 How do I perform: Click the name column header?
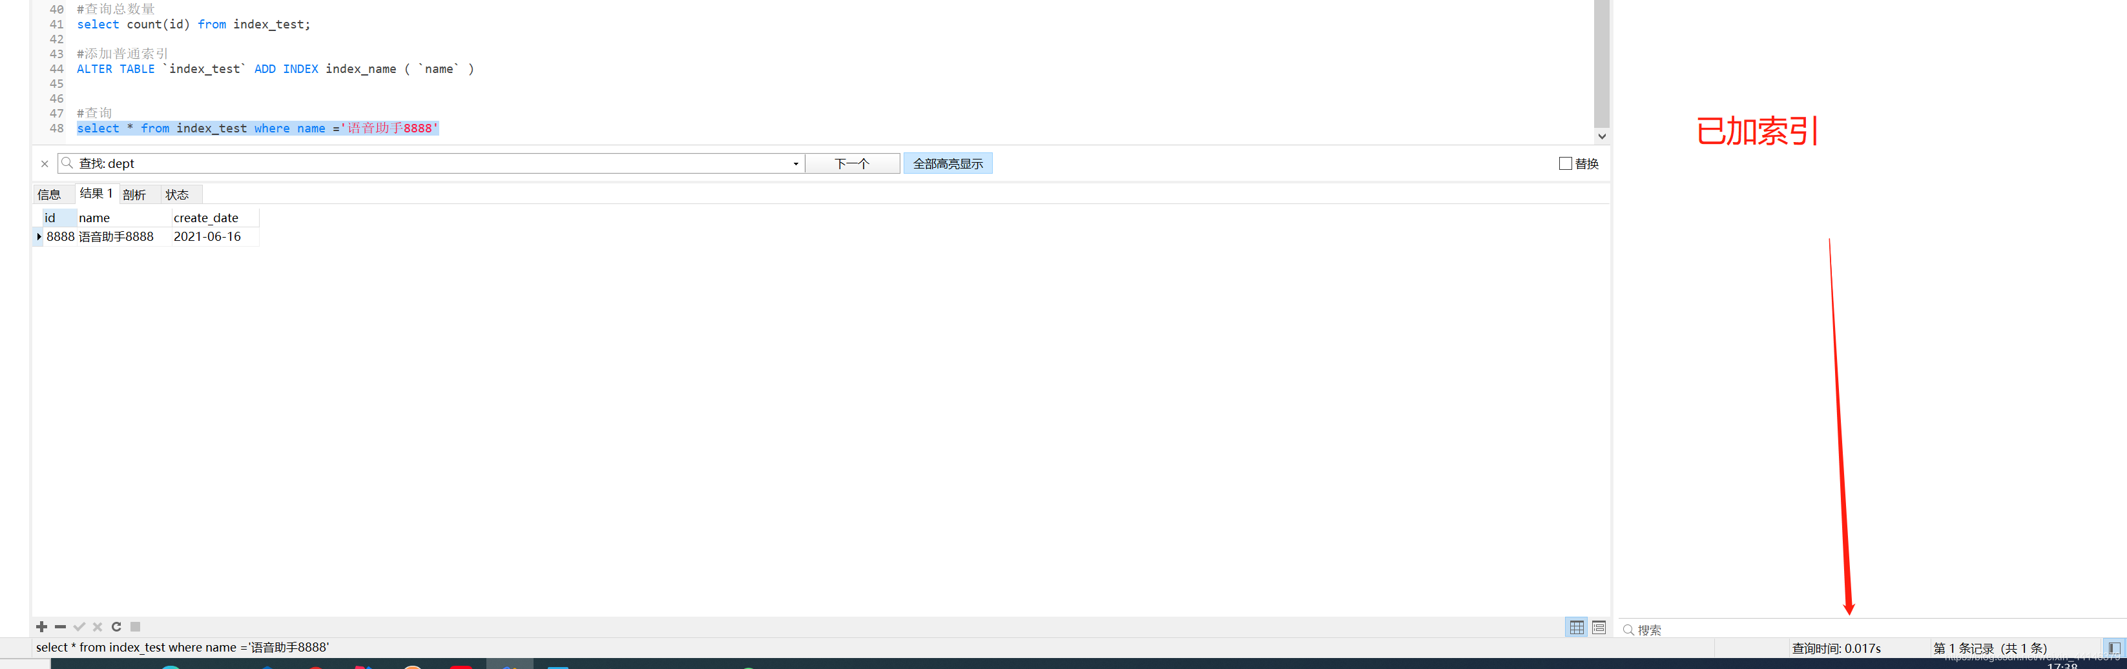124,218
